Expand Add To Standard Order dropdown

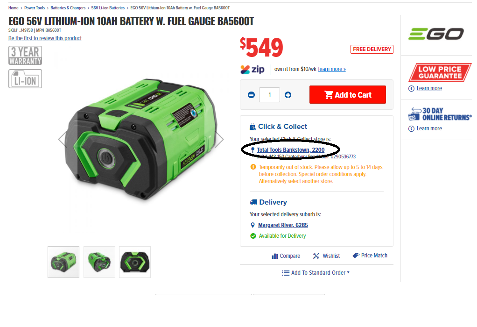pos(316,273)
